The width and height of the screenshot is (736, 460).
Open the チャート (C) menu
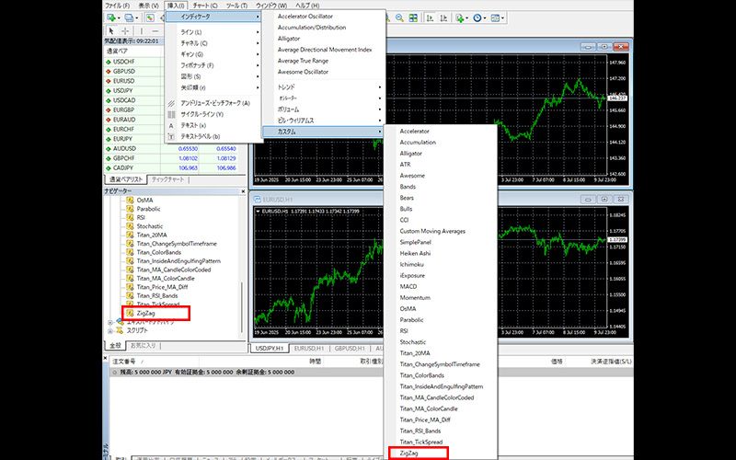(205, 6)
